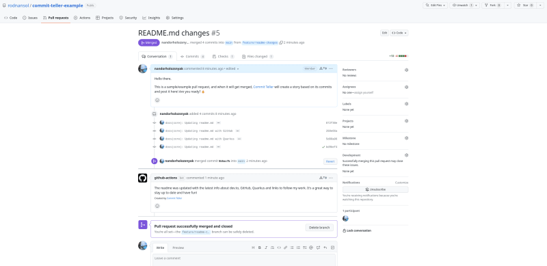Click 'assign yourself' link

click(x=363, y=92)
